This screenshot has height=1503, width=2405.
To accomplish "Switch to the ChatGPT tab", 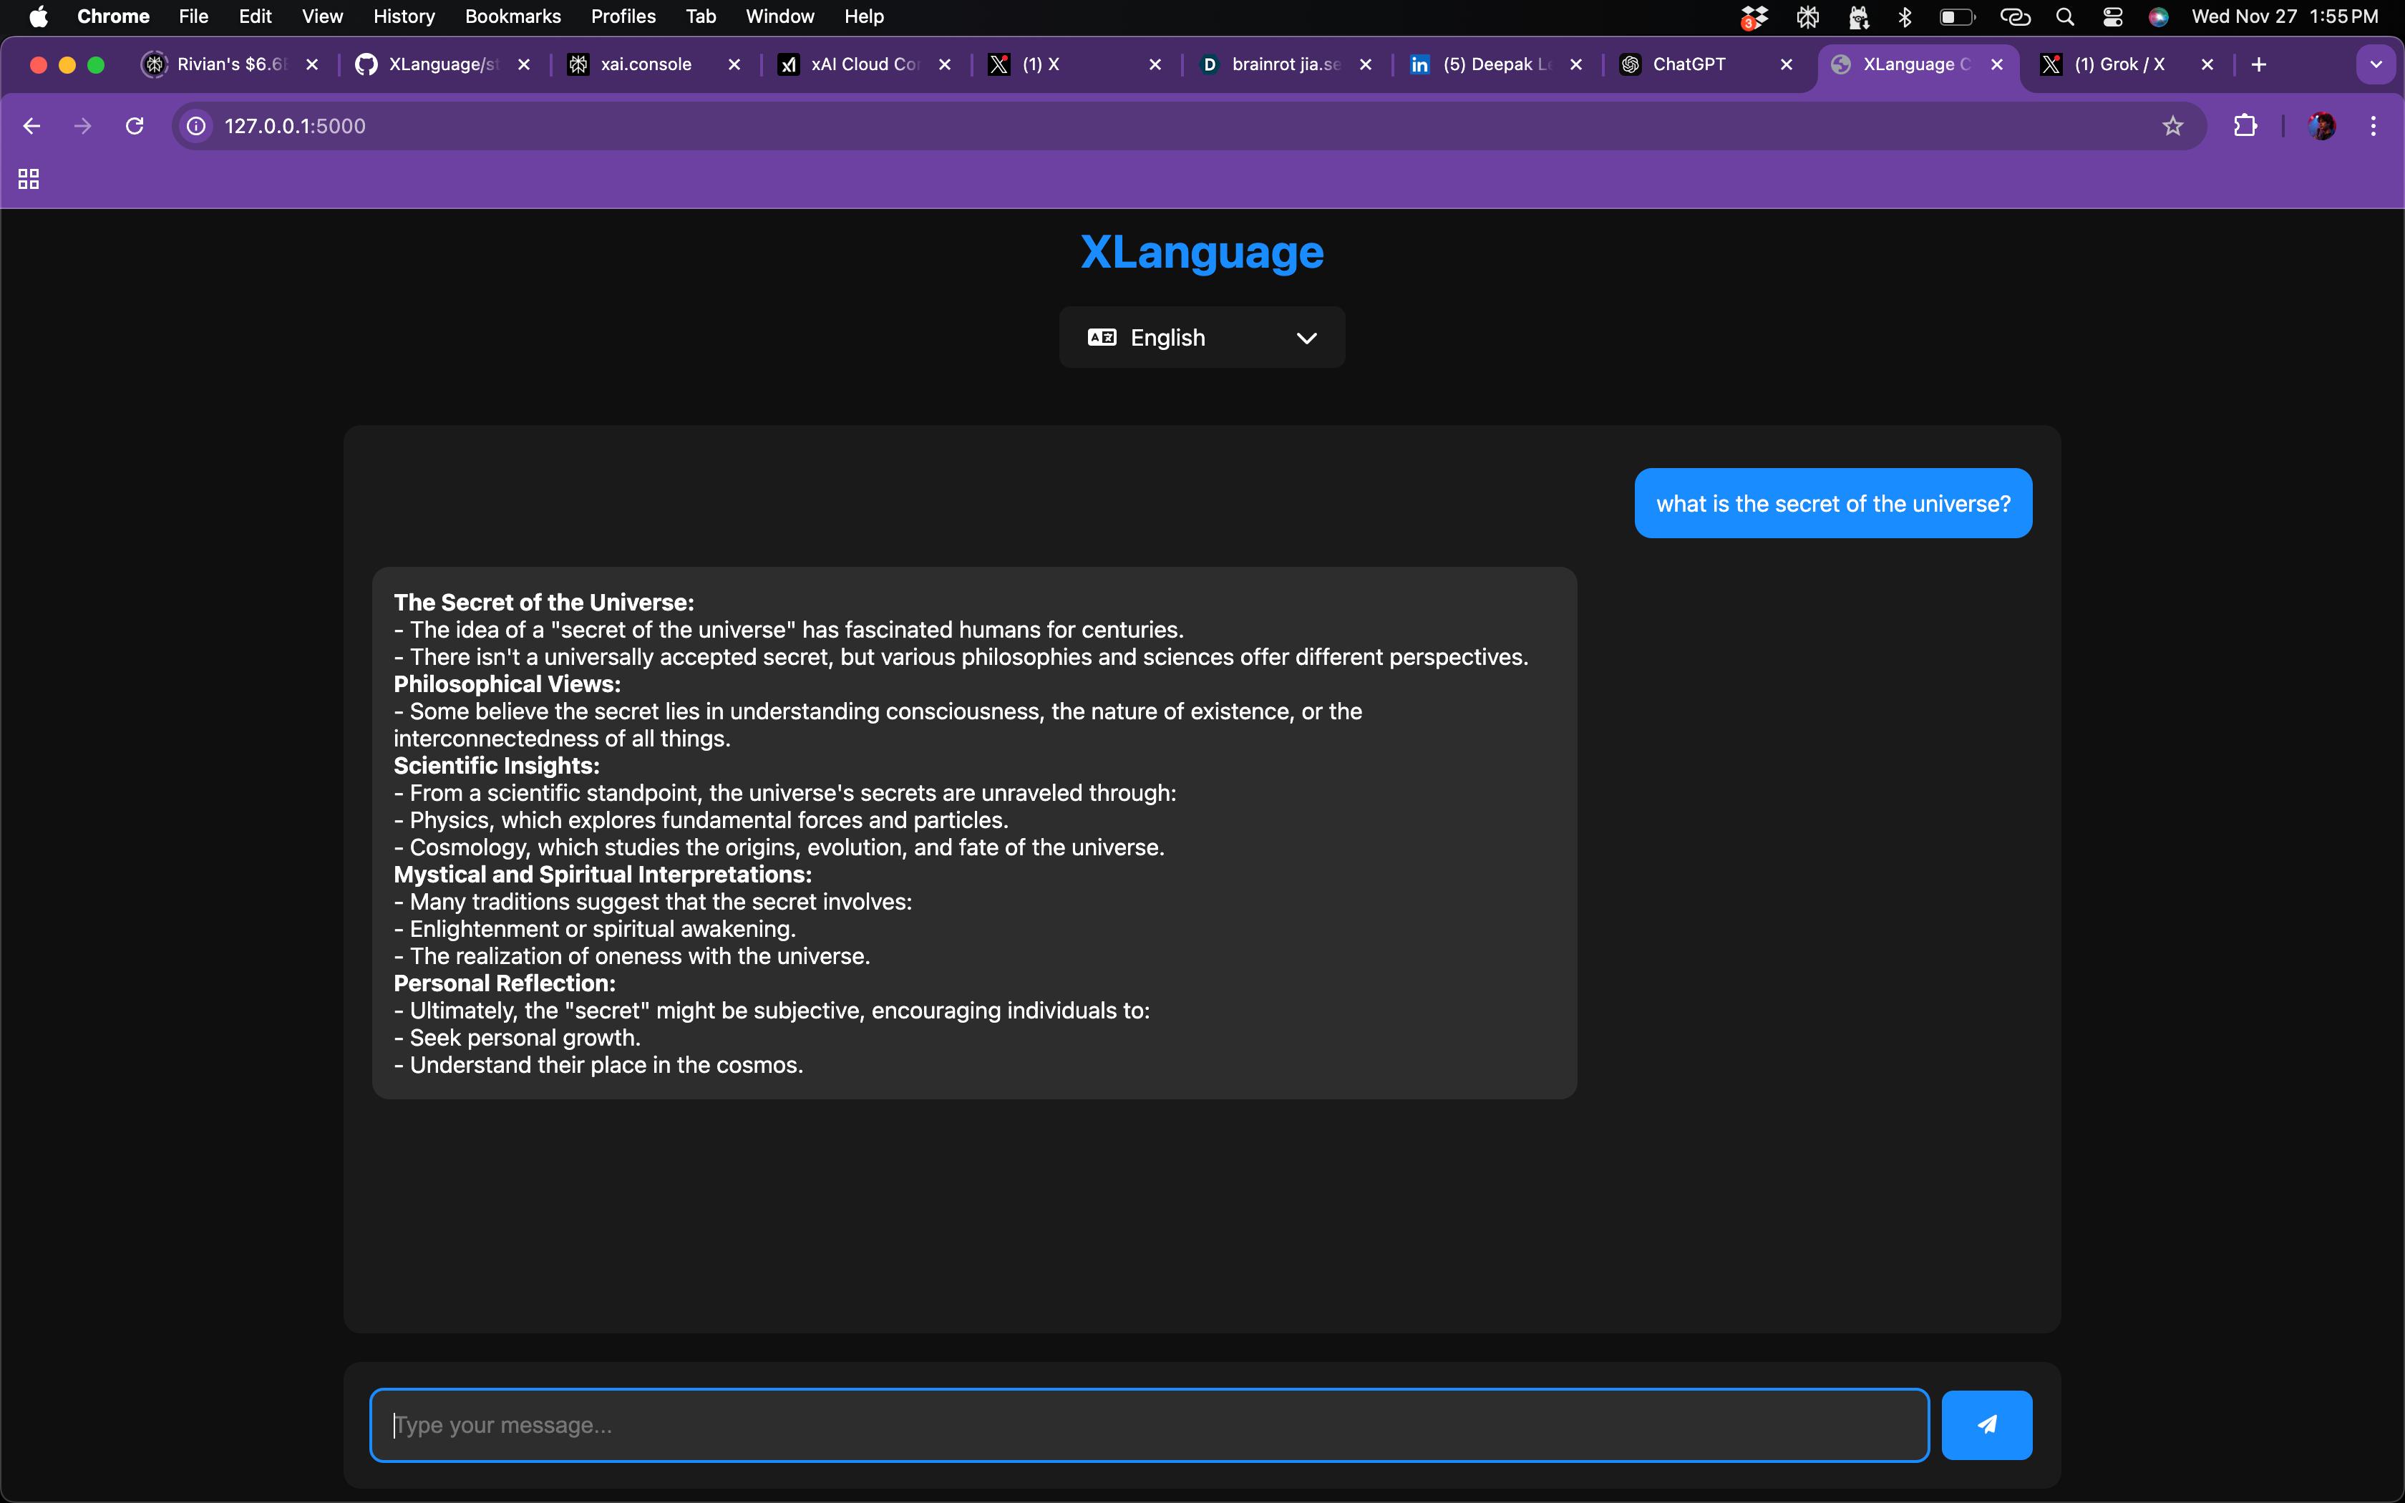I will click(1689, 64).
